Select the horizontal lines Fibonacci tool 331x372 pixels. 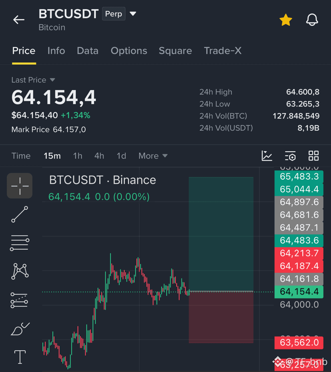20,243
